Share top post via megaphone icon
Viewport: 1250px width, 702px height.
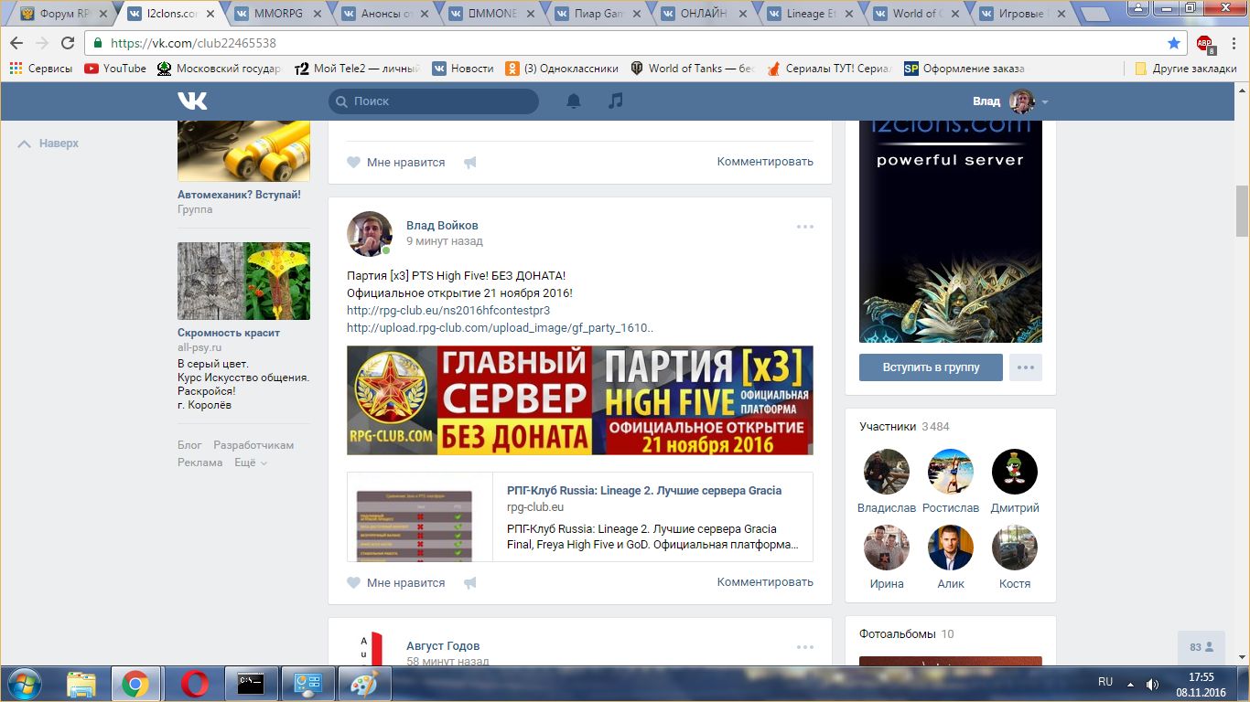pos(470,163)
